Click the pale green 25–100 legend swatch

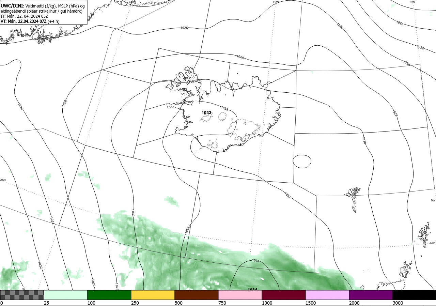point(65,295)
